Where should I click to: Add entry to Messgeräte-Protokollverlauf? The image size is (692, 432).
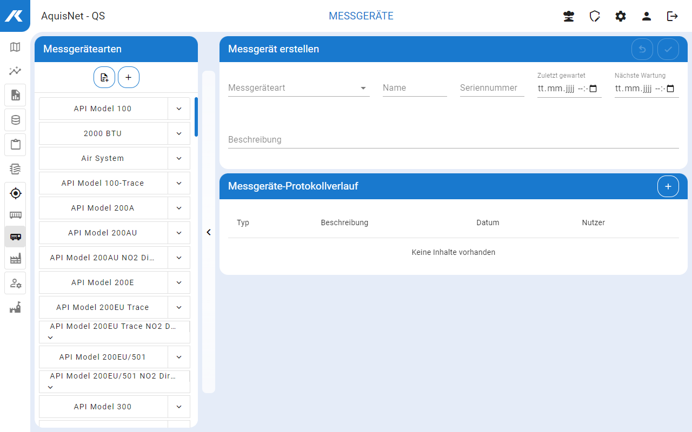pos(668,186)
